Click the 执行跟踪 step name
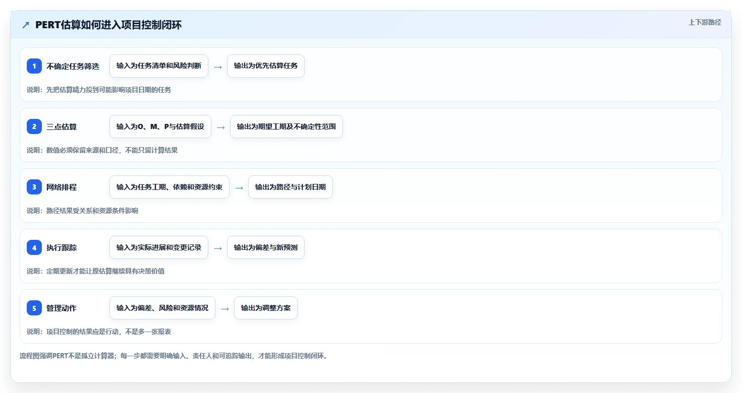Viewport: 742px width, 393px height. (x=62, y=247)
